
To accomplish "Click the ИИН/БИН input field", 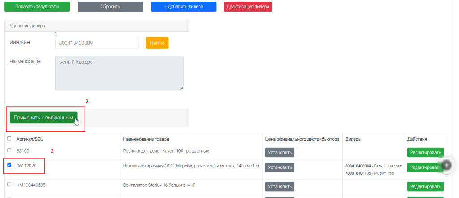I will coord(96,43).
